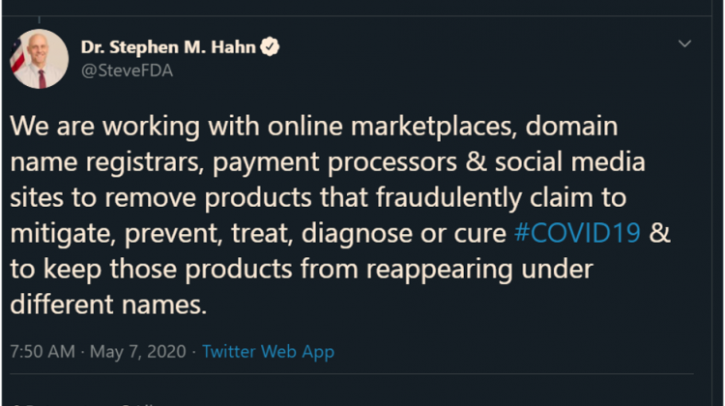Screen dimensions: 725x406
Task: Click the phrase "reappearing under" in the tweet
Action: (476, 270)
